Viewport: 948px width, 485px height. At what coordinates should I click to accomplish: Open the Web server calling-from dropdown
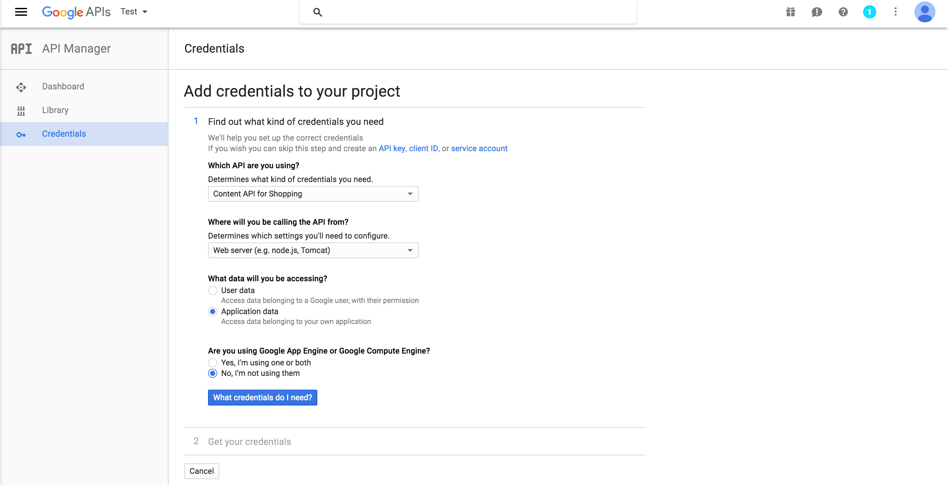coord(313,250)
